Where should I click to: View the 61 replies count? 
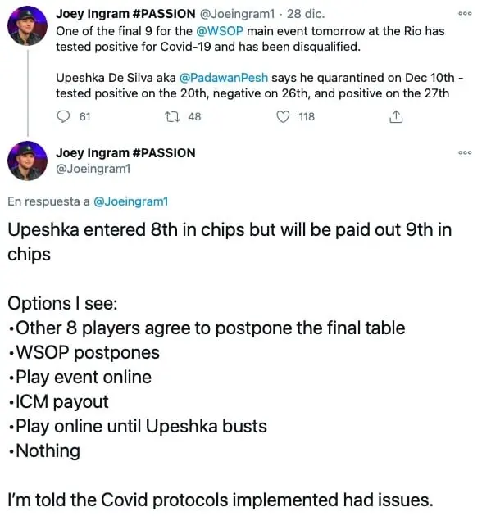[84, 116]
